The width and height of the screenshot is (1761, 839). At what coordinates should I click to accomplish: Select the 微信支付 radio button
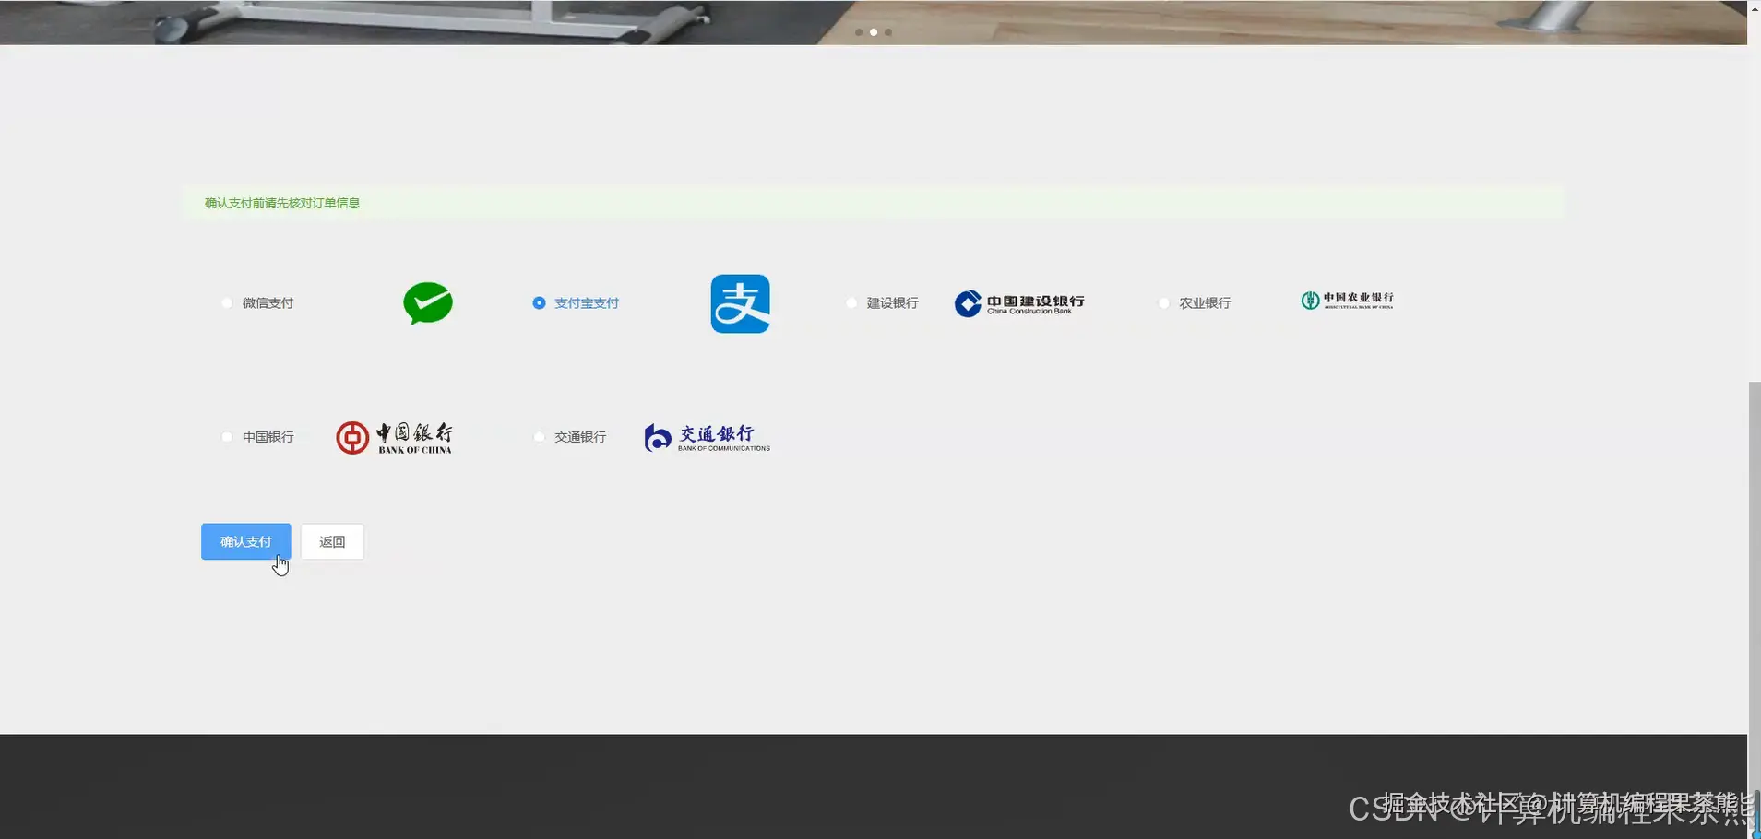(x=225, y=302)
